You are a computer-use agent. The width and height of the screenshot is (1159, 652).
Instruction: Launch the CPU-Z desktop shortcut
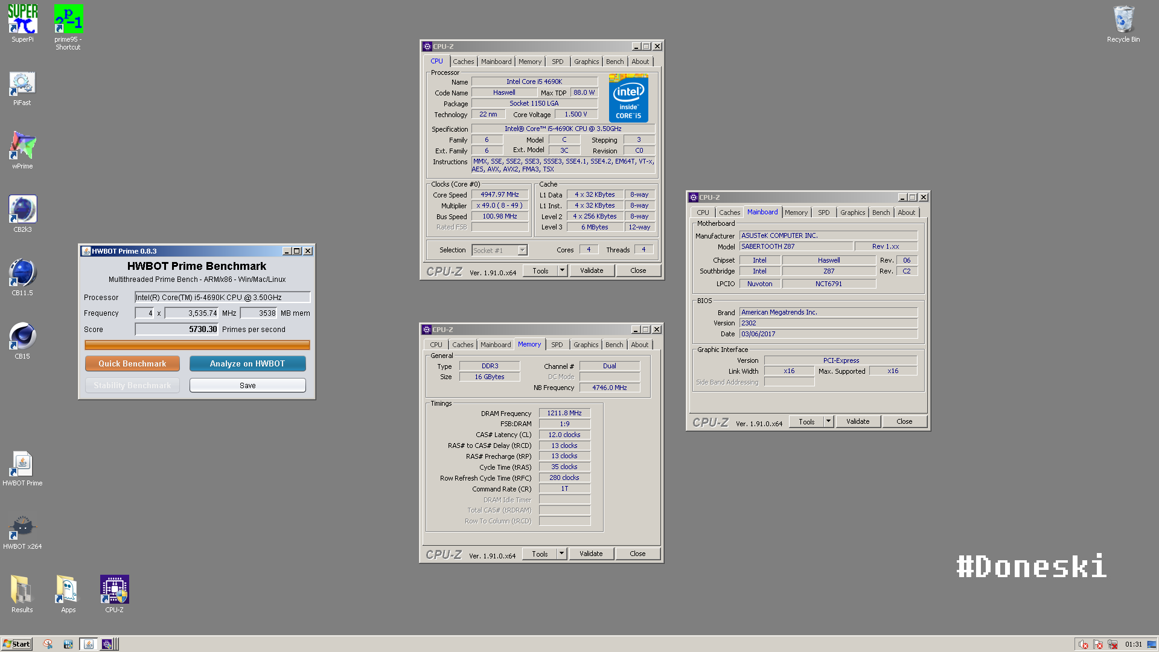[114, 595]
